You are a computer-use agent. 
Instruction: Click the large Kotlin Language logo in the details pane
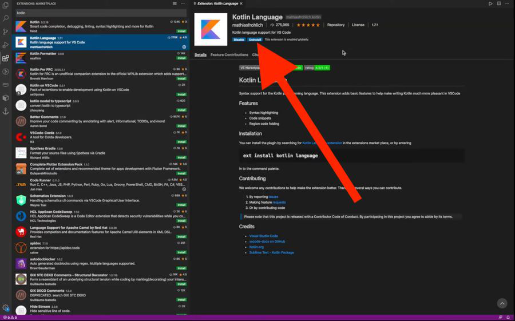point(211,29)
